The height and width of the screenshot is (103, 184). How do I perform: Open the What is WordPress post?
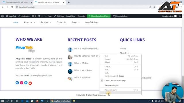83,70
